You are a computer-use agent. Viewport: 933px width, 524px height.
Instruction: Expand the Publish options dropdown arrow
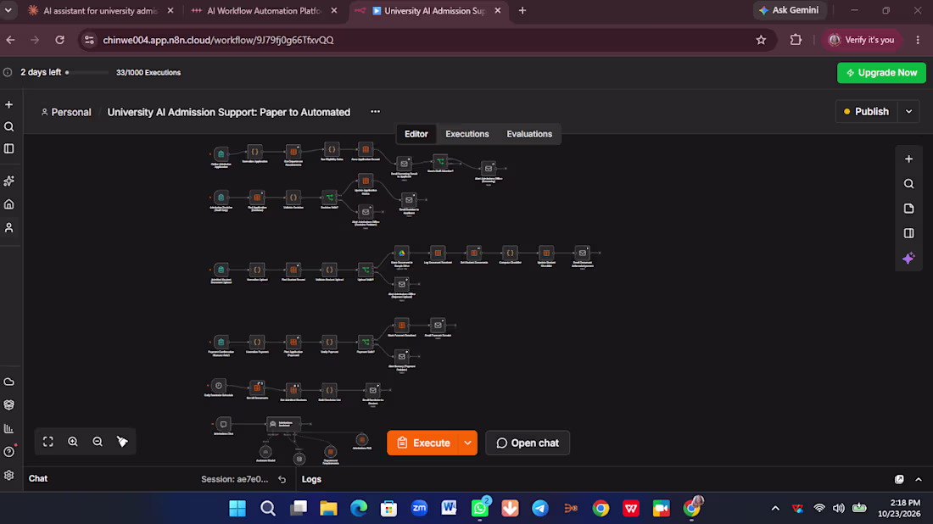tap(908, 112)
